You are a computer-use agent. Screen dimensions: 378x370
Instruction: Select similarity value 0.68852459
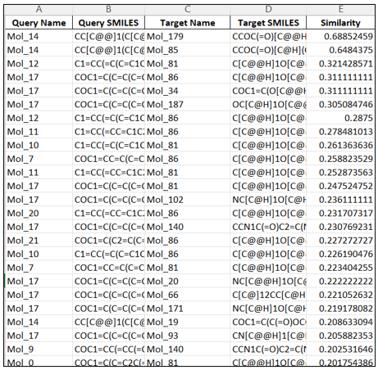[340, 36]
